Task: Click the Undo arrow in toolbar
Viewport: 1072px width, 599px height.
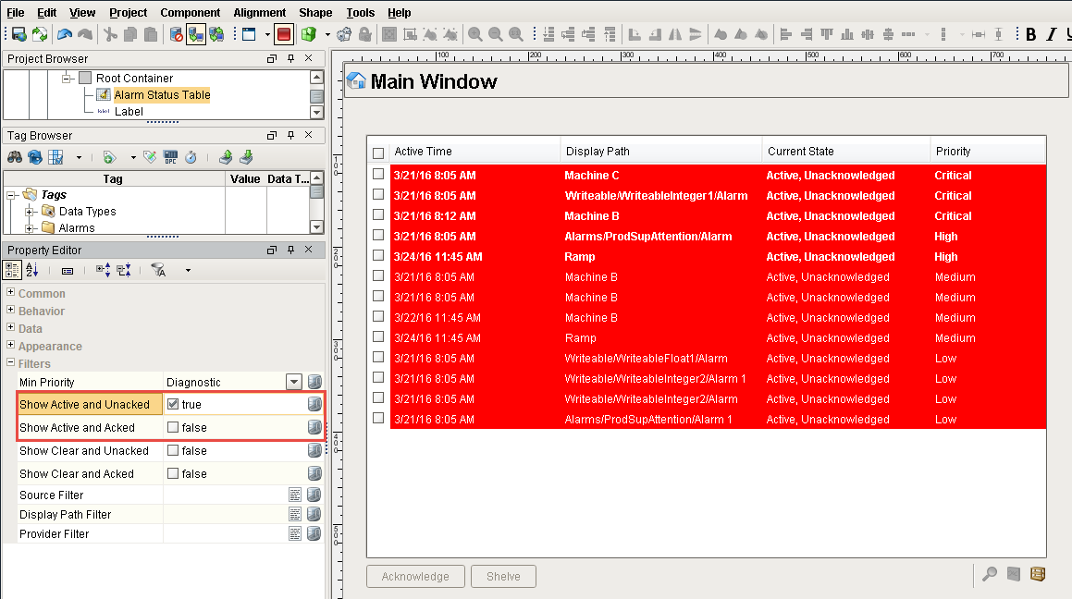Action: (x=65, y=34)
